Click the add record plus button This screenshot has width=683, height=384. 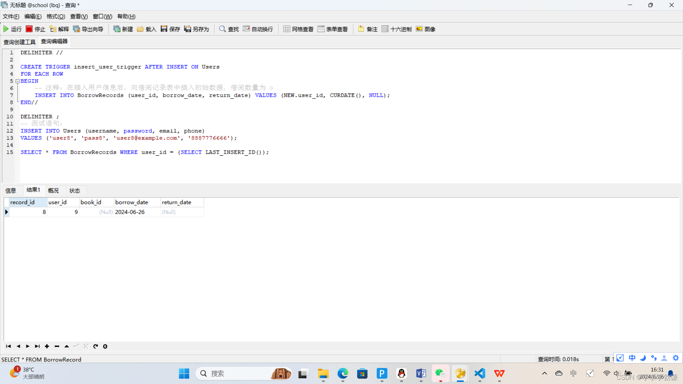click(47, 346)
